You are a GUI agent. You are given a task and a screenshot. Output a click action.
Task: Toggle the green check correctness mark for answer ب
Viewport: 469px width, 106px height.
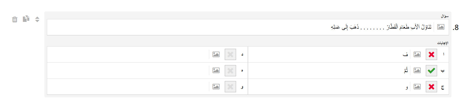431,71
